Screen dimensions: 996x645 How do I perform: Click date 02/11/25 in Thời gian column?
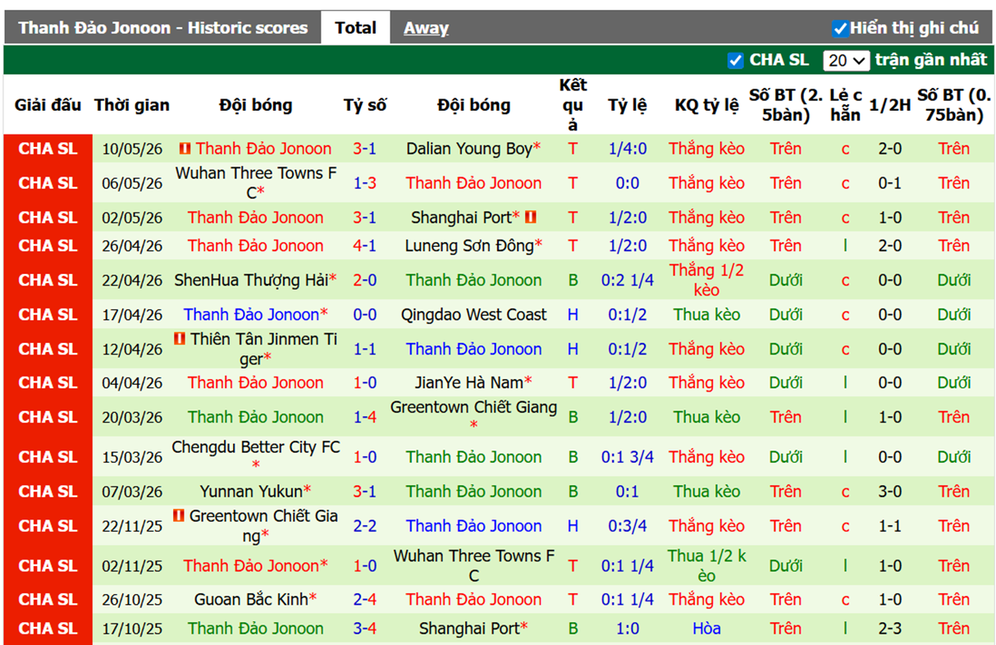(x=132, y=565)
